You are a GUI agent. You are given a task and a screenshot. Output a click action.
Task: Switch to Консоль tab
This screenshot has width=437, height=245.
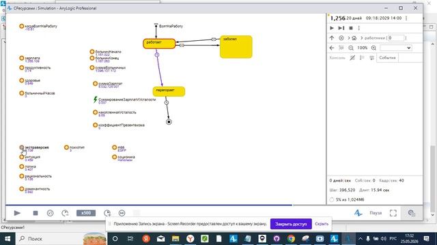tap(337, 58)
